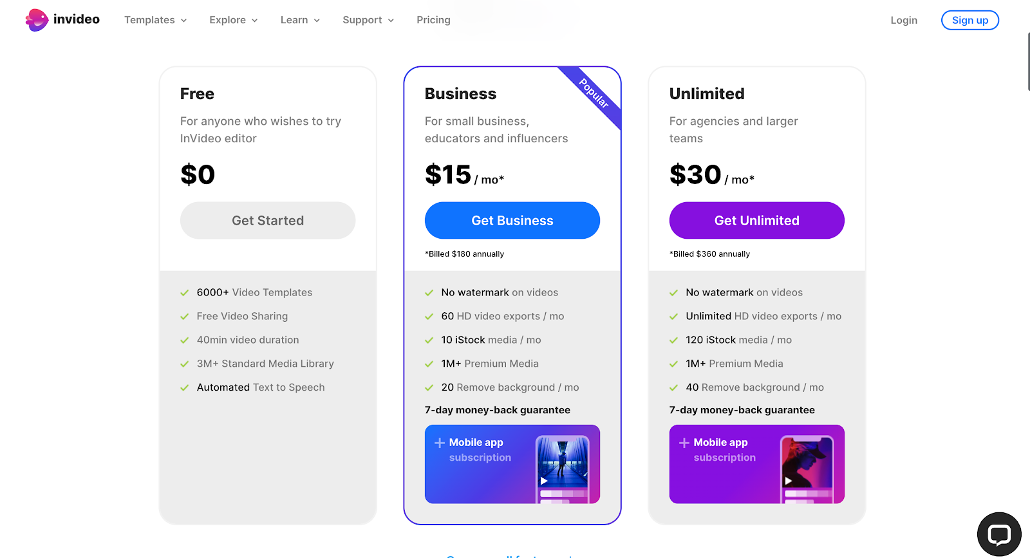Screen dimensions: 1030x558
Task: Go to the Pricing page
Action: point(433,20)
